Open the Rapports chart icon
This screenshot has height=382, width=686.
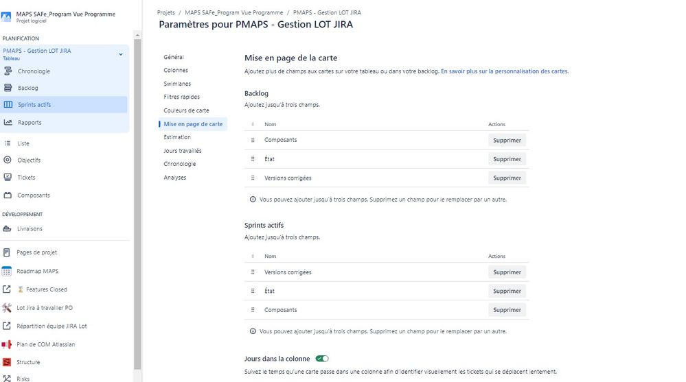point(8,122)
